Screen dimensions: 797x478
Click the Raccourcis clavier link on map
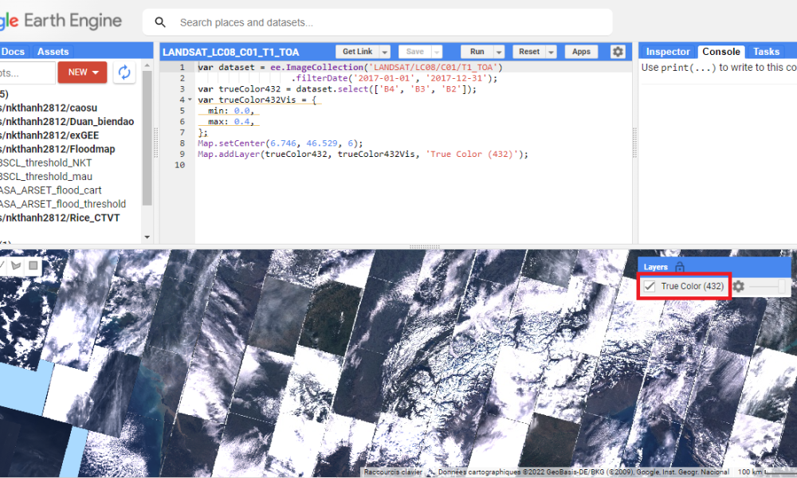click(x=393, y=472)
